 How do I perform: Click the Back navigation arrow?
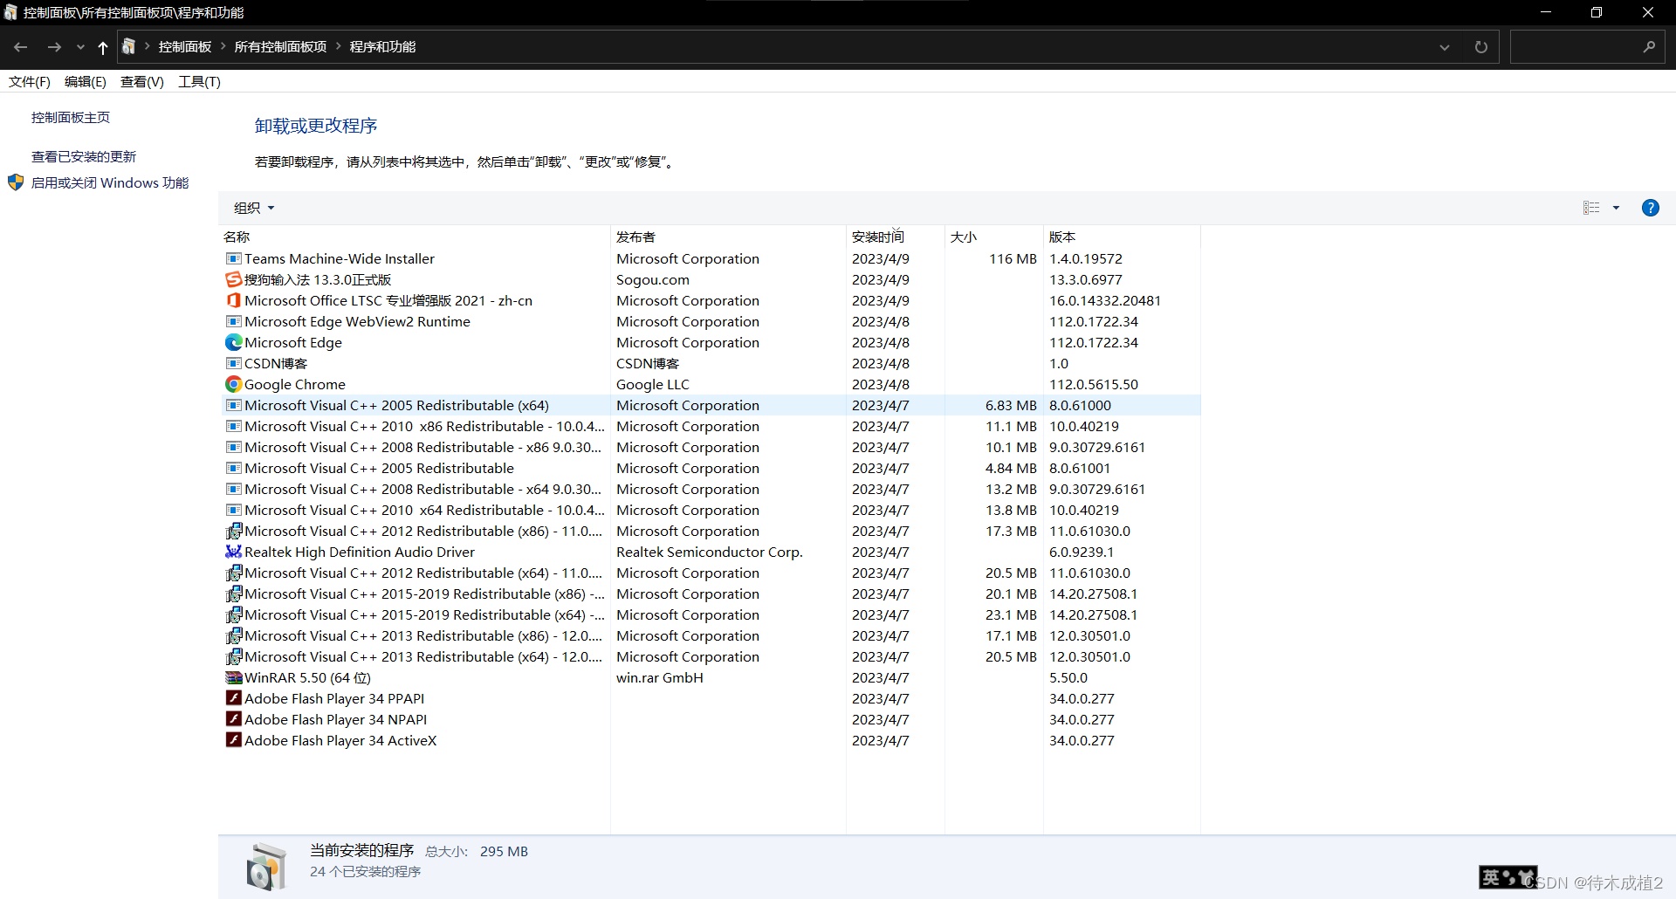[21, 47]
